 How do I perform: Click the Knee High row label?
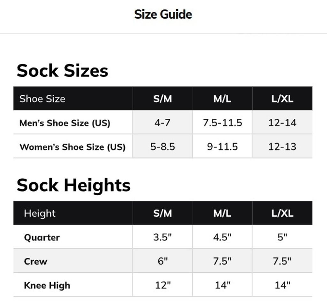47,285
